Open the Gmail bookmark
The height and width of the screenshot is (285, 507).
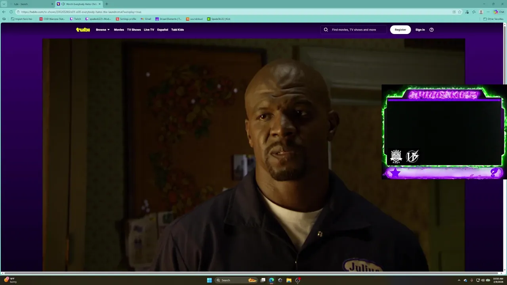coord(146,19)
